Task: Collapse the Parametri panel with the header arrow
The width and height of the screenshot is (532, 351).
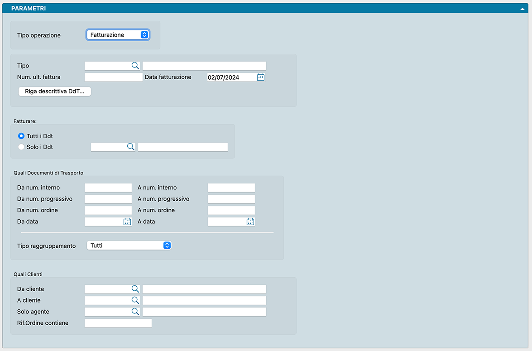Action: point(522,9)
